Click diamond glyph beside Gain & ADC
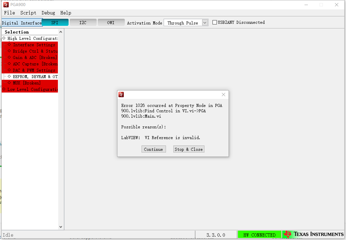Screen dimensions: 346x240 coord(9,57)
